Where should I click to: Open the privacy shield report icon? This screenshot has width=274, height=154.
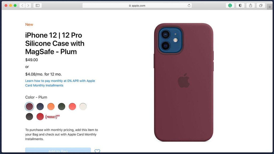[240, 6]
